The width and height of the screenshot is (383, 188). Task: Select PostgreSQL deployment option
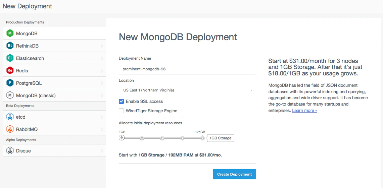54,83
